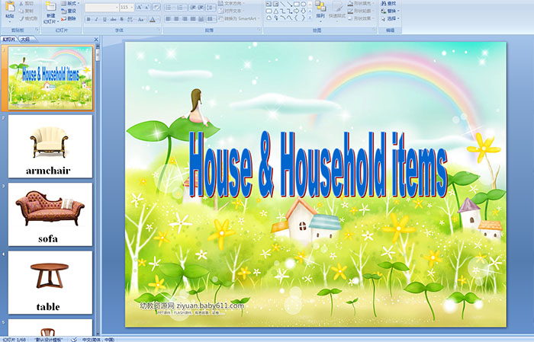Toggle Justify text alignment
534x342 pixels.
coord(193,19)
